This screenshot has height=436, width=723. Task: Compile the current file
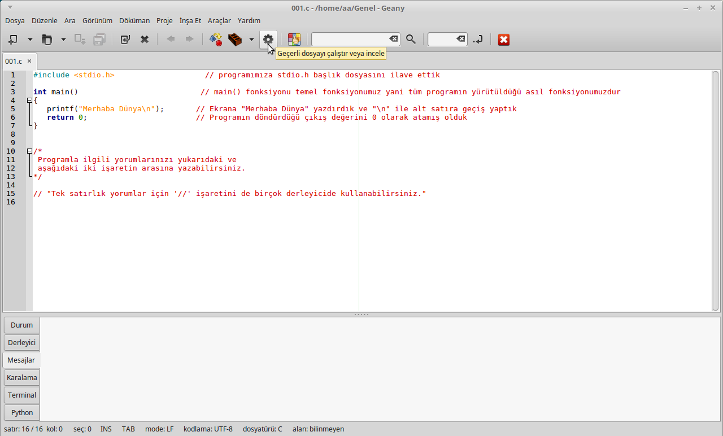pos(215,40)
